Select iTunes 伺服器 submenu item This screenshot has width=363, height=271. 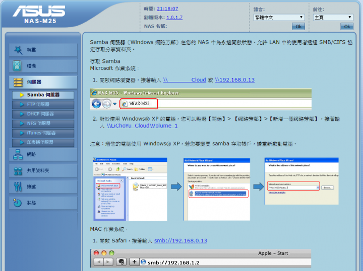[x=43, y=133]
